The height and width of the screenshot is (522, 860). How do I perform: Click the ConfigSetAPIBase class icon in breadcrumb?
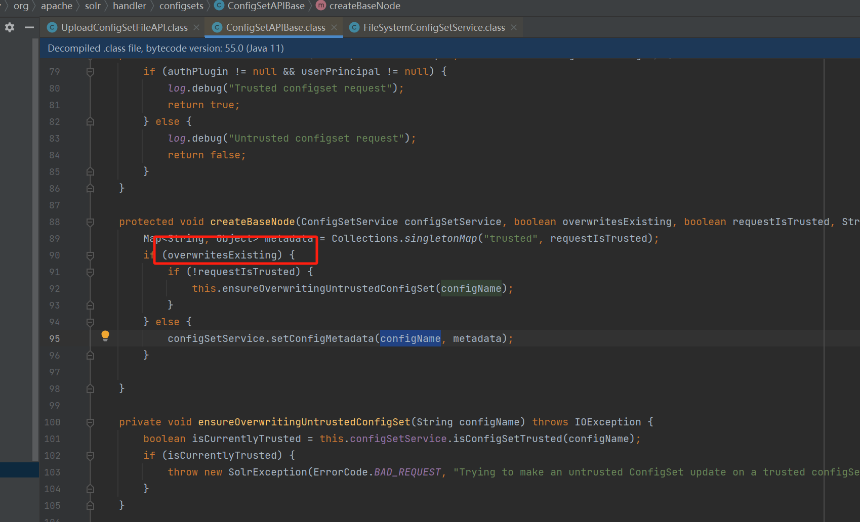pos(219,6)
